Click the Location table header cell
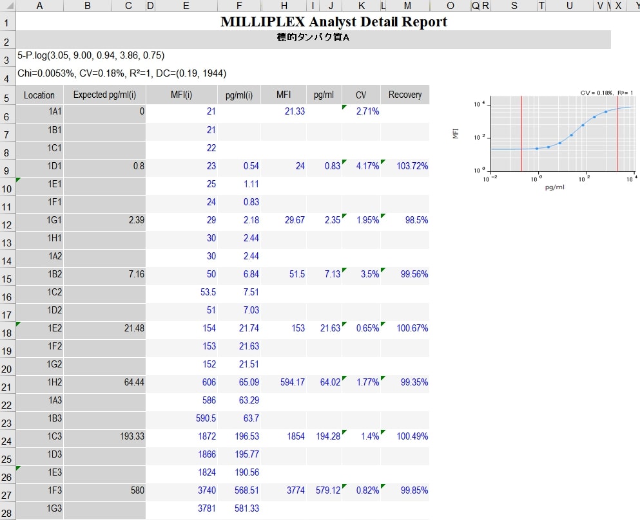This screenshot has height=520, width=640. [x=39, y=95]
